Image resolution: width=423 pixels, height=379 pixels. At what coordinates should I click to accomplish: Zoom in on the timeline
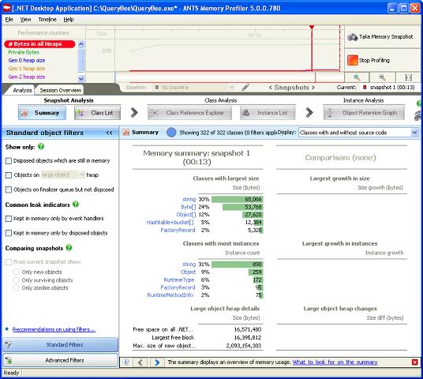tap(357, 77)
